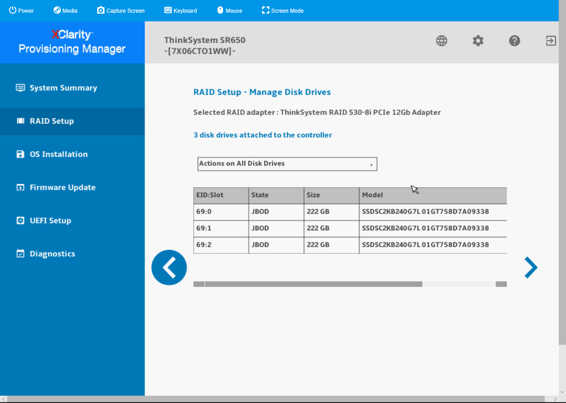Open the Keyboard menu in the toolbar
Screen dimensions: 566x403
[x=180, y=10]
